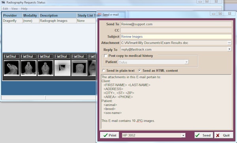Close the Send e-mail window
This screenshot has width=237, height=143.
pos(229,14)
